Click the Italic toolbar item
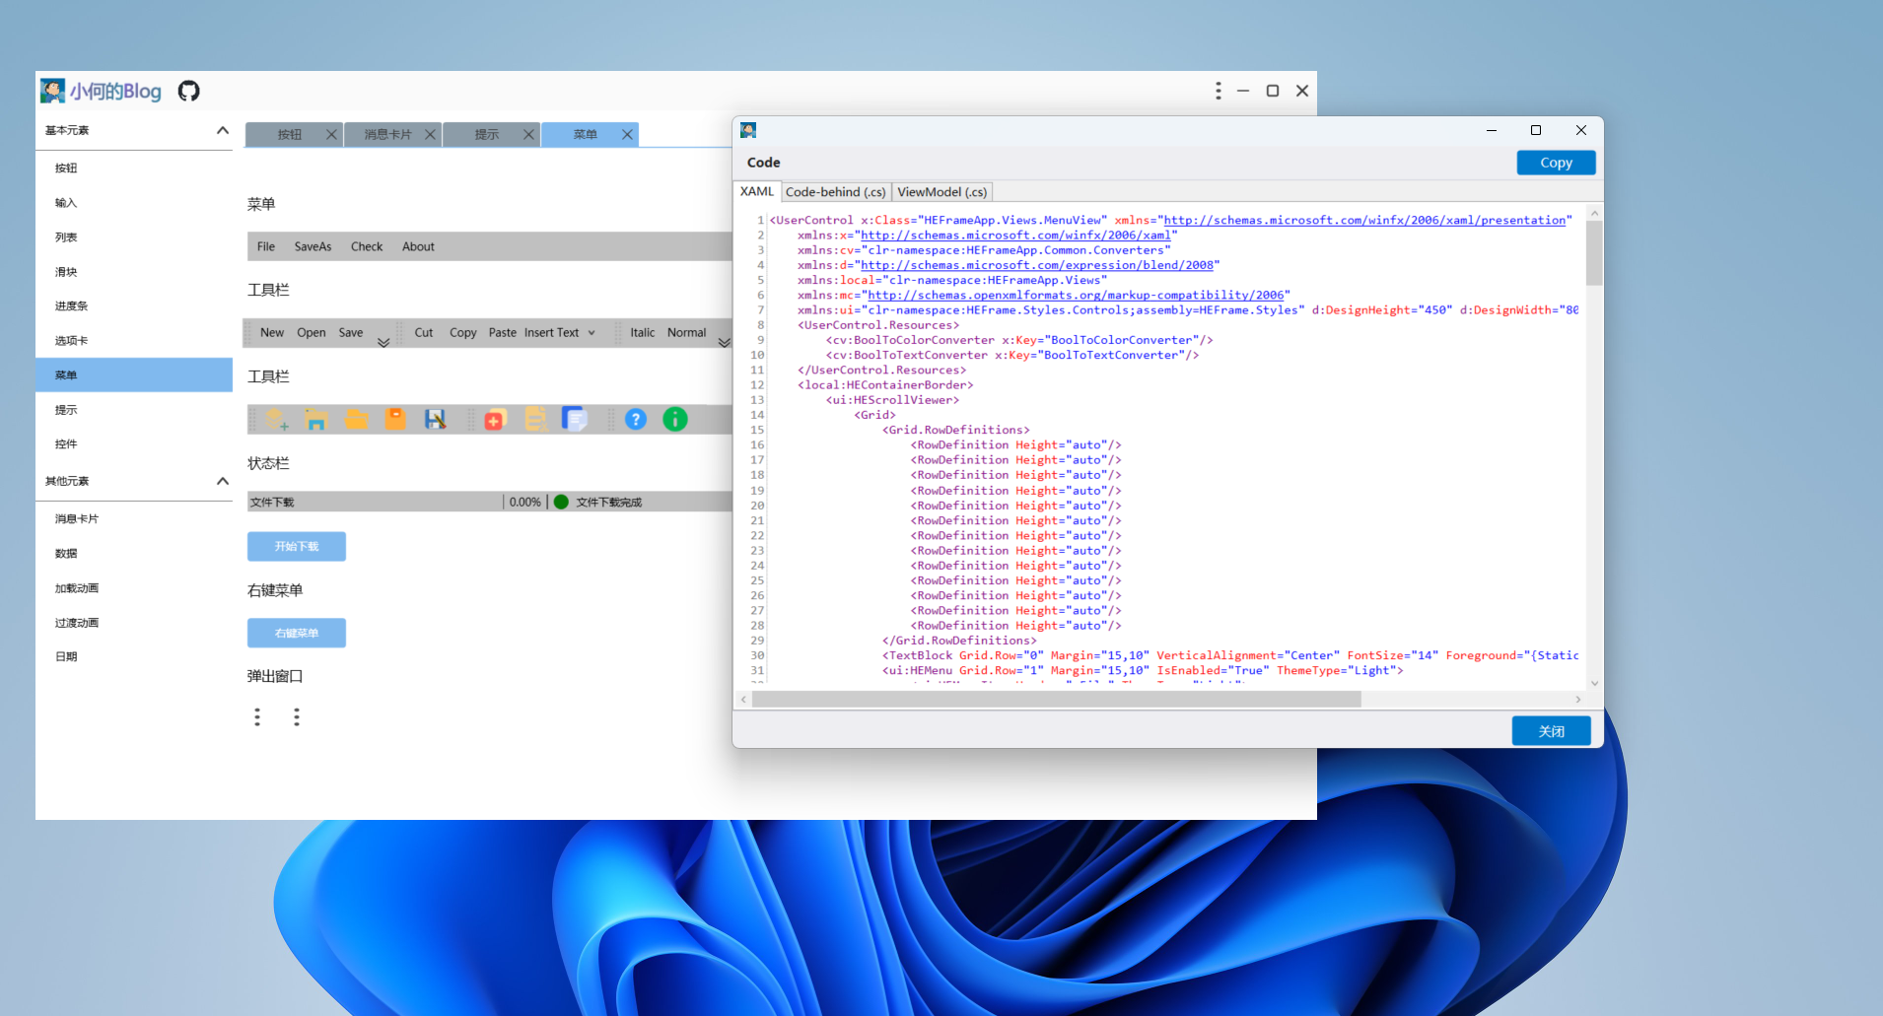This screenshot has width=1883, height=1016. [643, 333]
